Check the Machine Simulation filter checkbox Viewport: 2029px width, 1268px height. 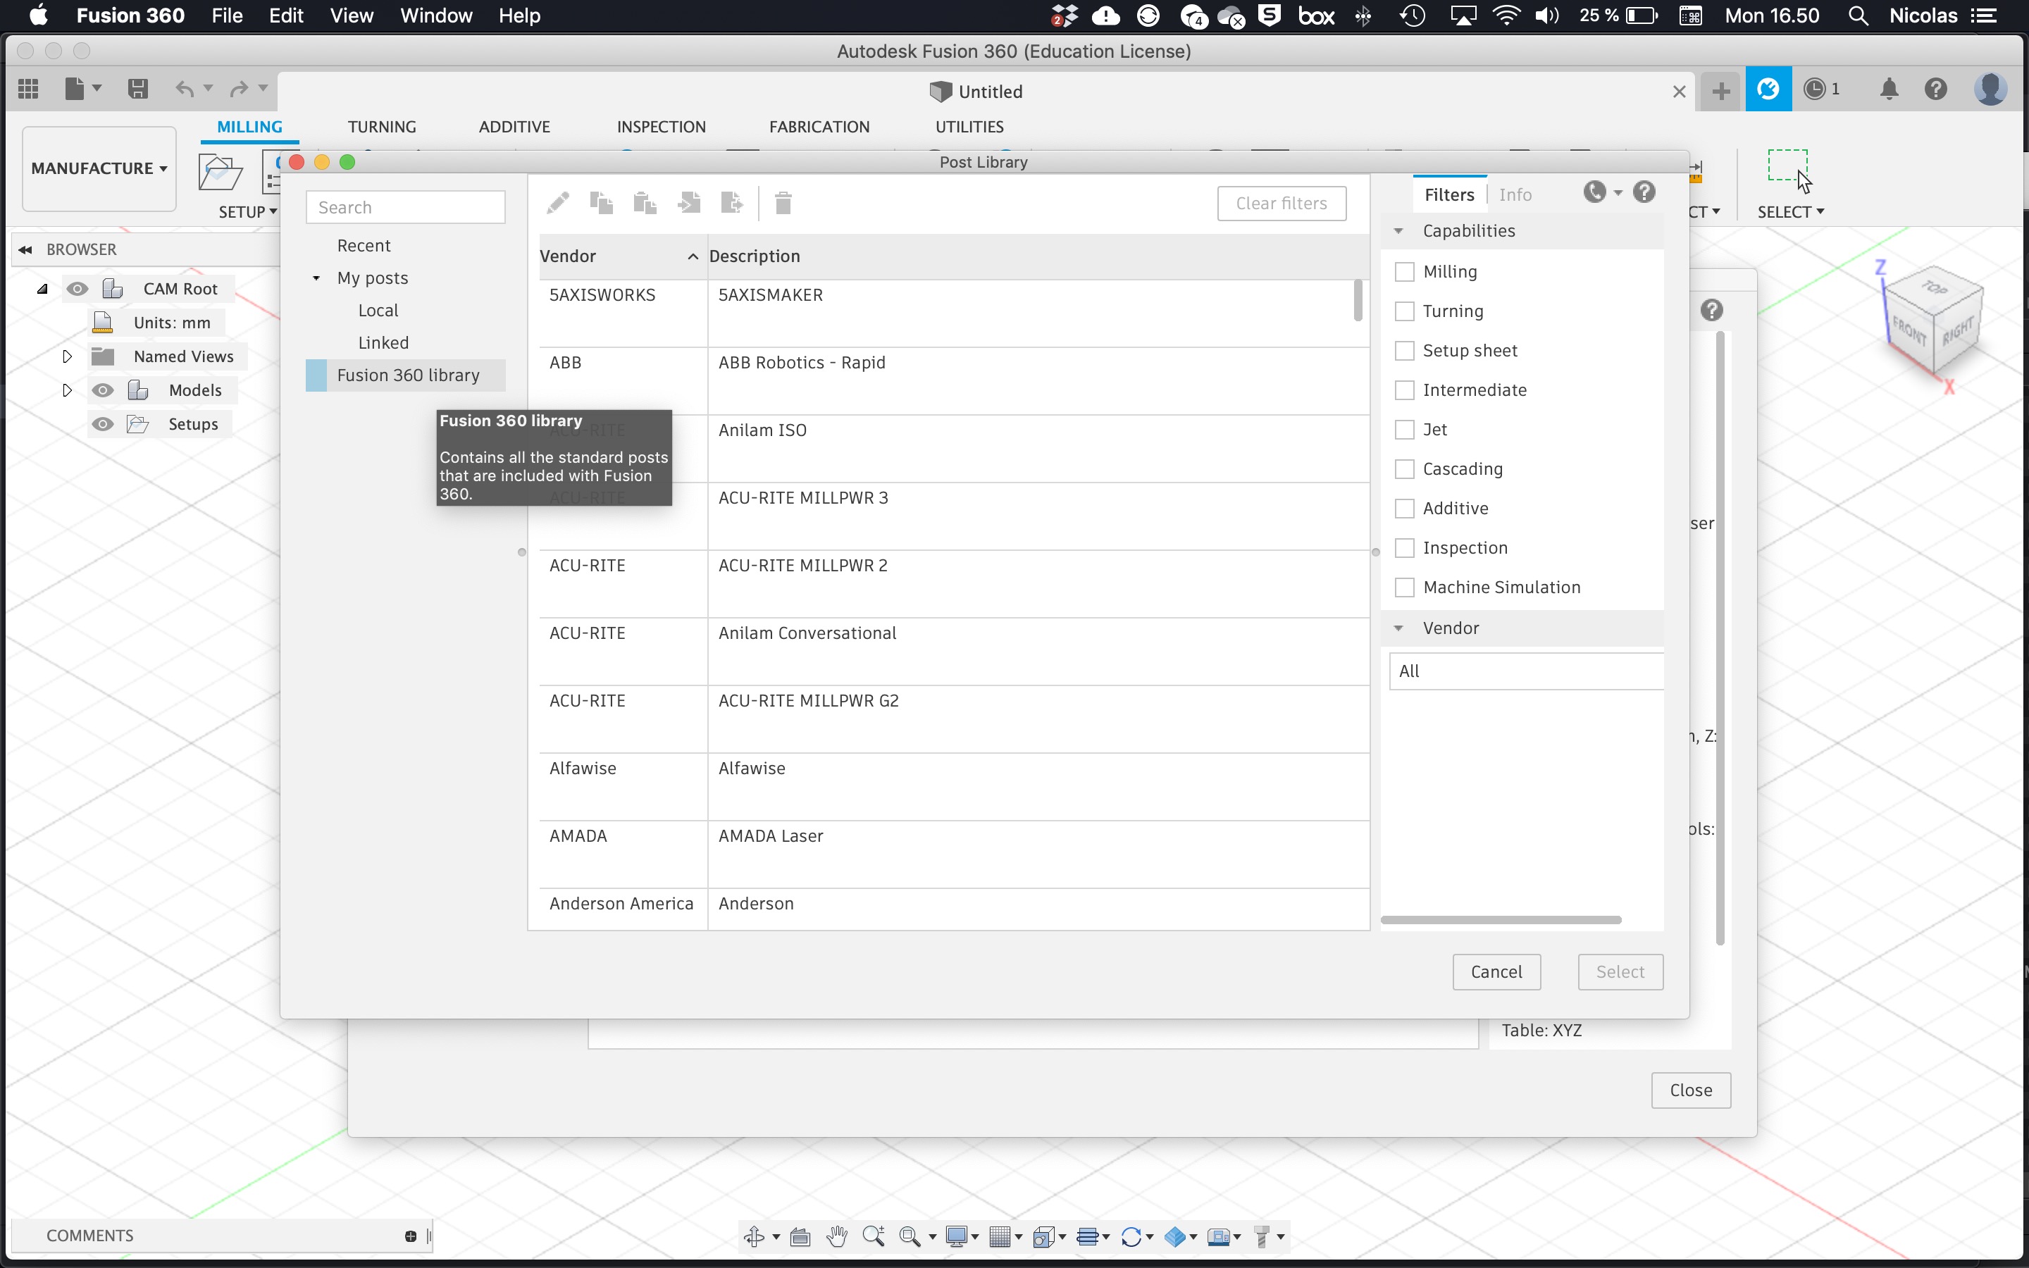pos(1404,587)
